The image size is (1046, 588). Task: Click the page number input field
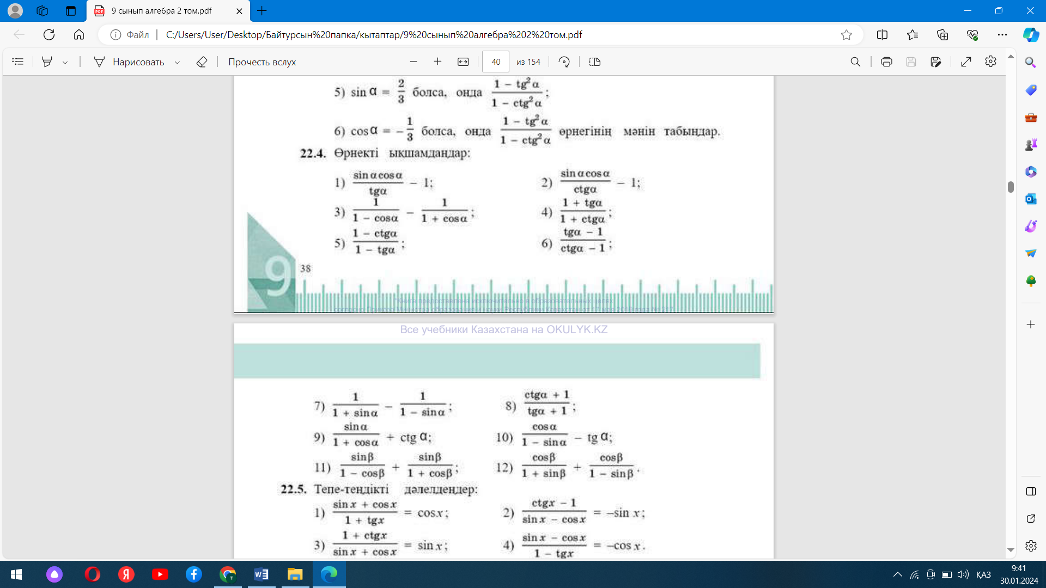pyautogui.click(x=495, y=62)
